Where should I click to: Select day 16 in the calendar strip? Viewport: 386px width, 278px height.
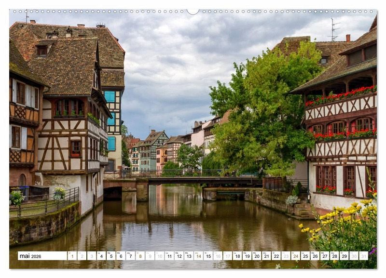click(218, 256)
